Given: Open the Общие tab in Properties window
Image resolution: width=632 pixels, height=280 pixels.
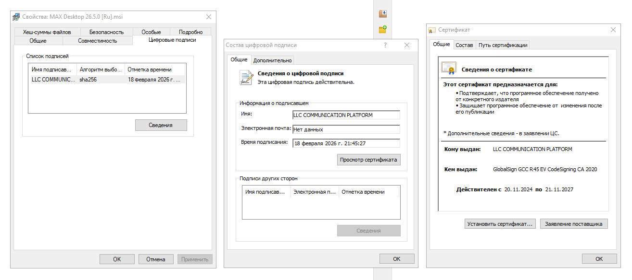Looking at the screenshot, I should (x=38, y=41).
